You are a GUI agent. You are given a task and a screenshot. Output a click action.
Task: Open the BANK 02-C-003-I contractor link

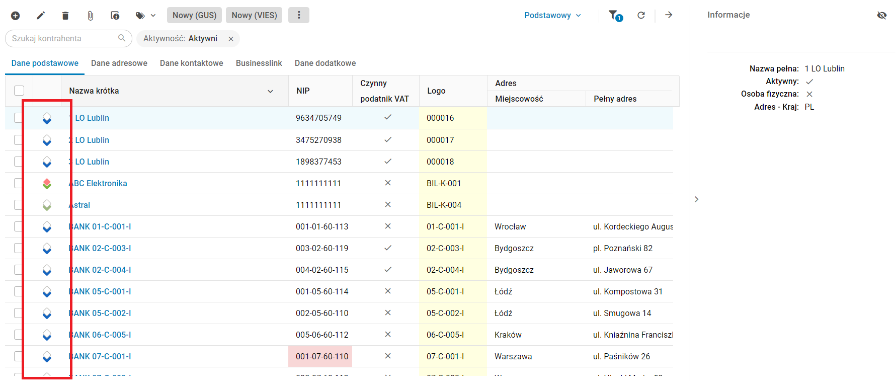pos(101,248)
